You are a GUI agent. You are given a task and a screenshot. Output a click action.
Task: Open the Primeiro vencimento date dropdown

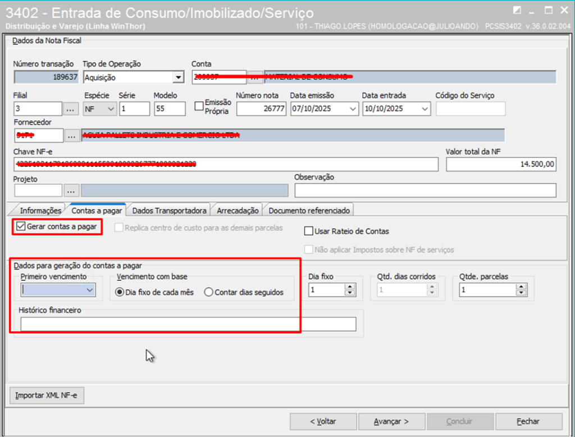coord(89,290)
